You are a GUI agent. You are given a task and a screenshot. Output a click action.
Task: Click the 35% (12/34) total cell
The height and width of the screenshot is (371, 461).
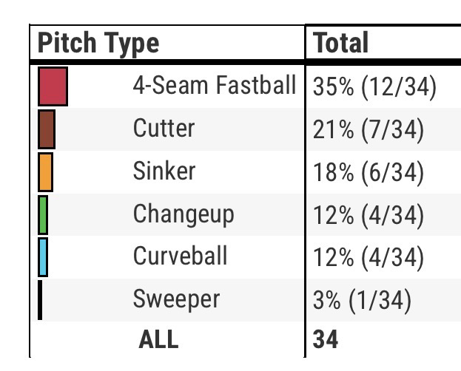click(x=374, y=87)
